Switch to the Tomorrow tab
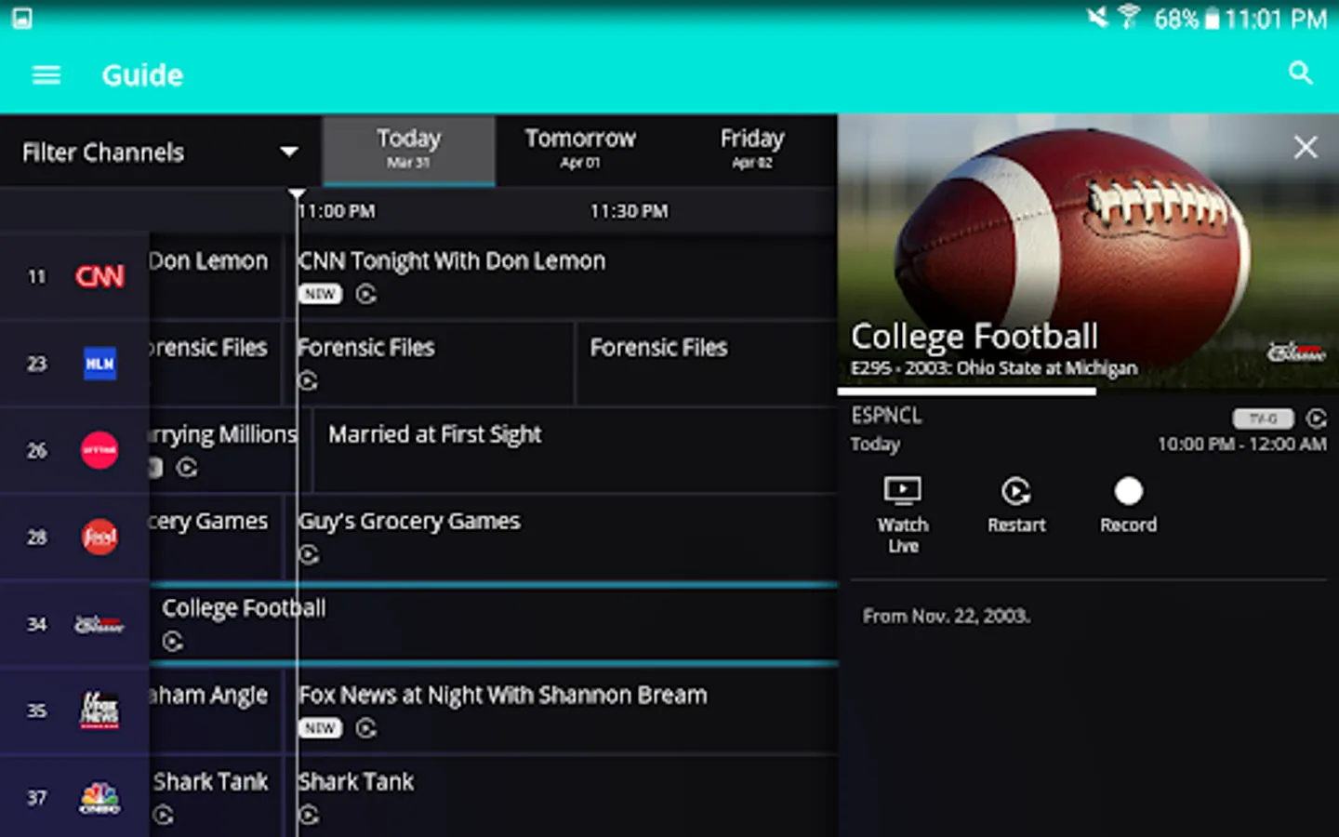This screenshot has height=837, width=1339. (x=580, y=150)
